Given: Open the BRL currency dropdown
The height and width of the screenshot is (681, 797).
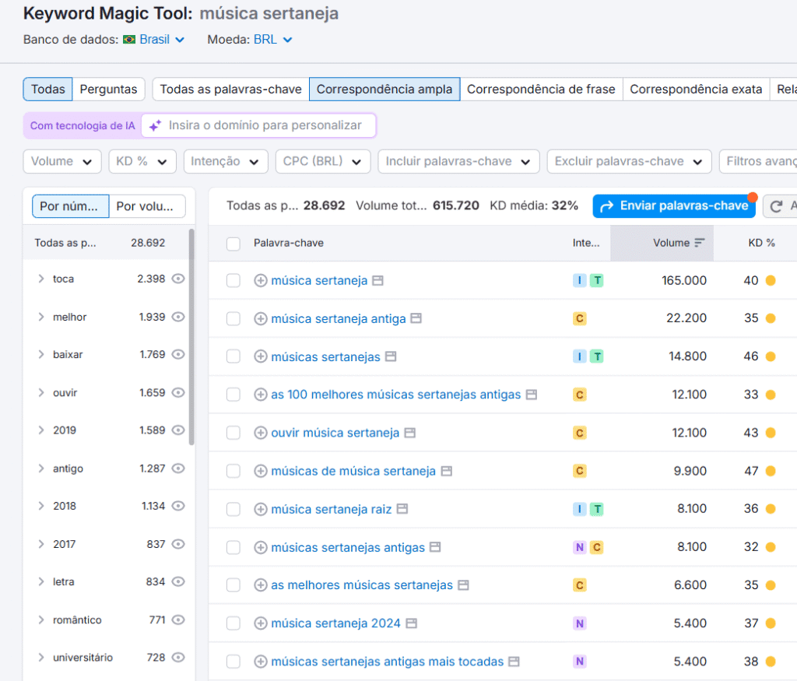Looking at the screenshot, I should click(x=273, y=40).
